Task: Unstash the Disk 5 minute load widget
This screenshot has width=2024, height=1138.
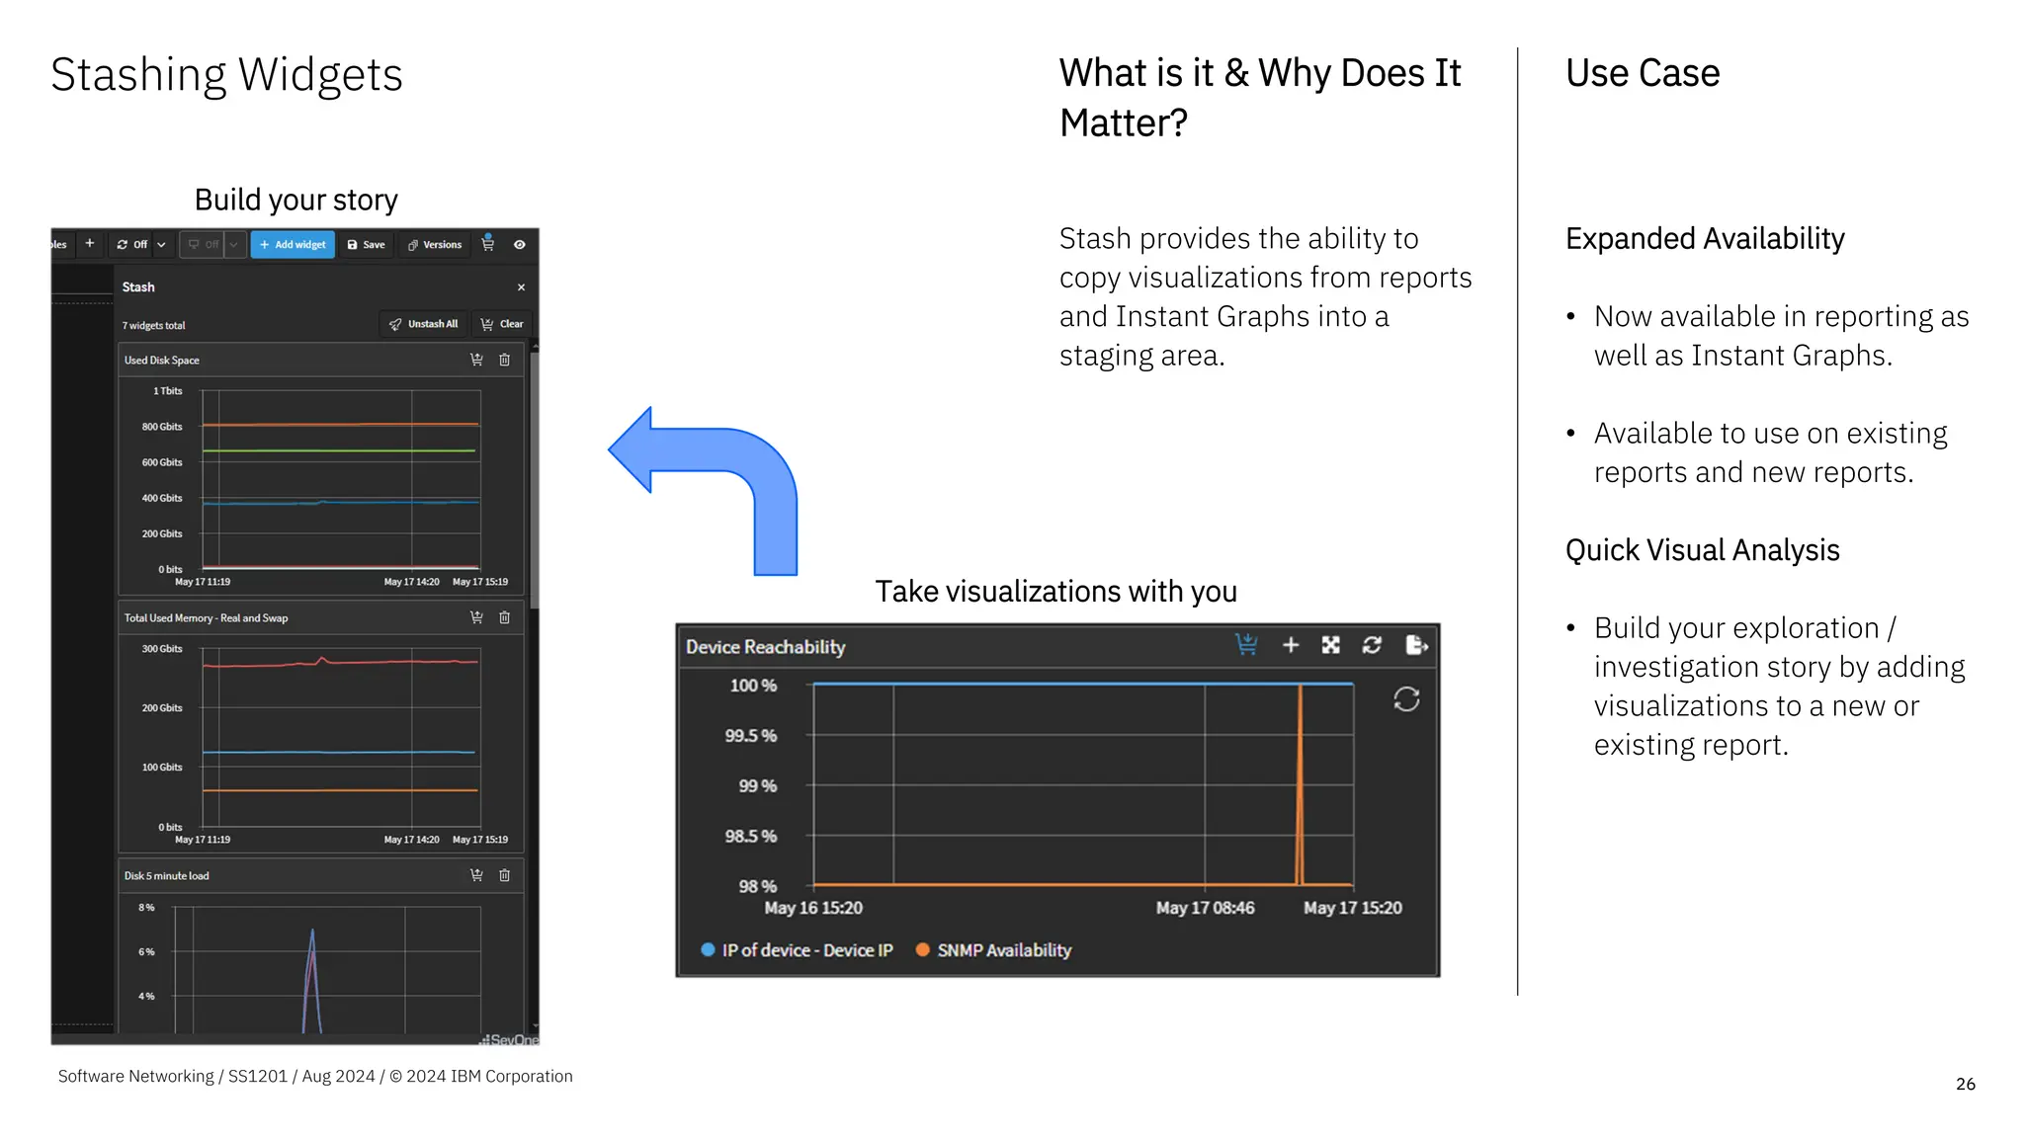Action: pyautogui.click(x=476, y=875)
